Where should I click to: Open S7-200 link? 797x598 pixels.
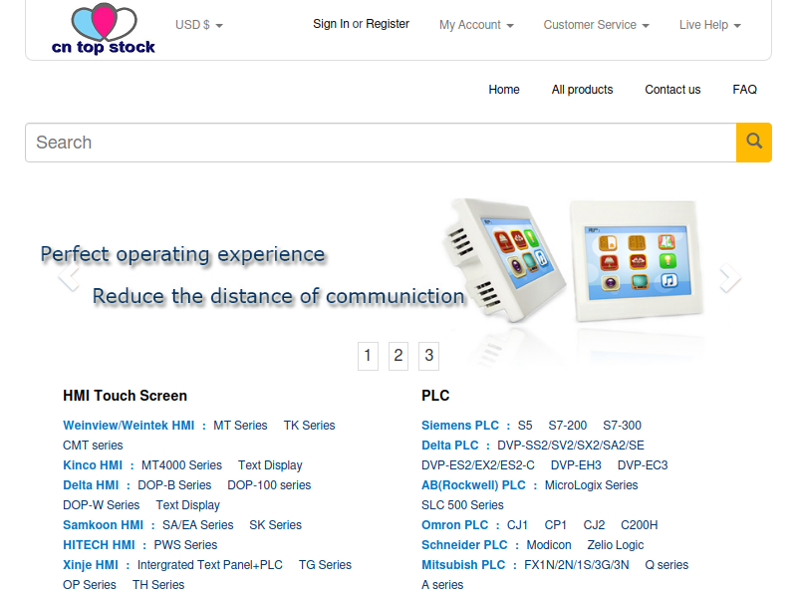(567, 426)
